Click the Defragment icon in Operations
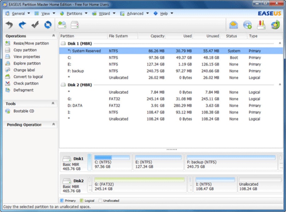Screen dimensions: 286x212 coord(7,90)
